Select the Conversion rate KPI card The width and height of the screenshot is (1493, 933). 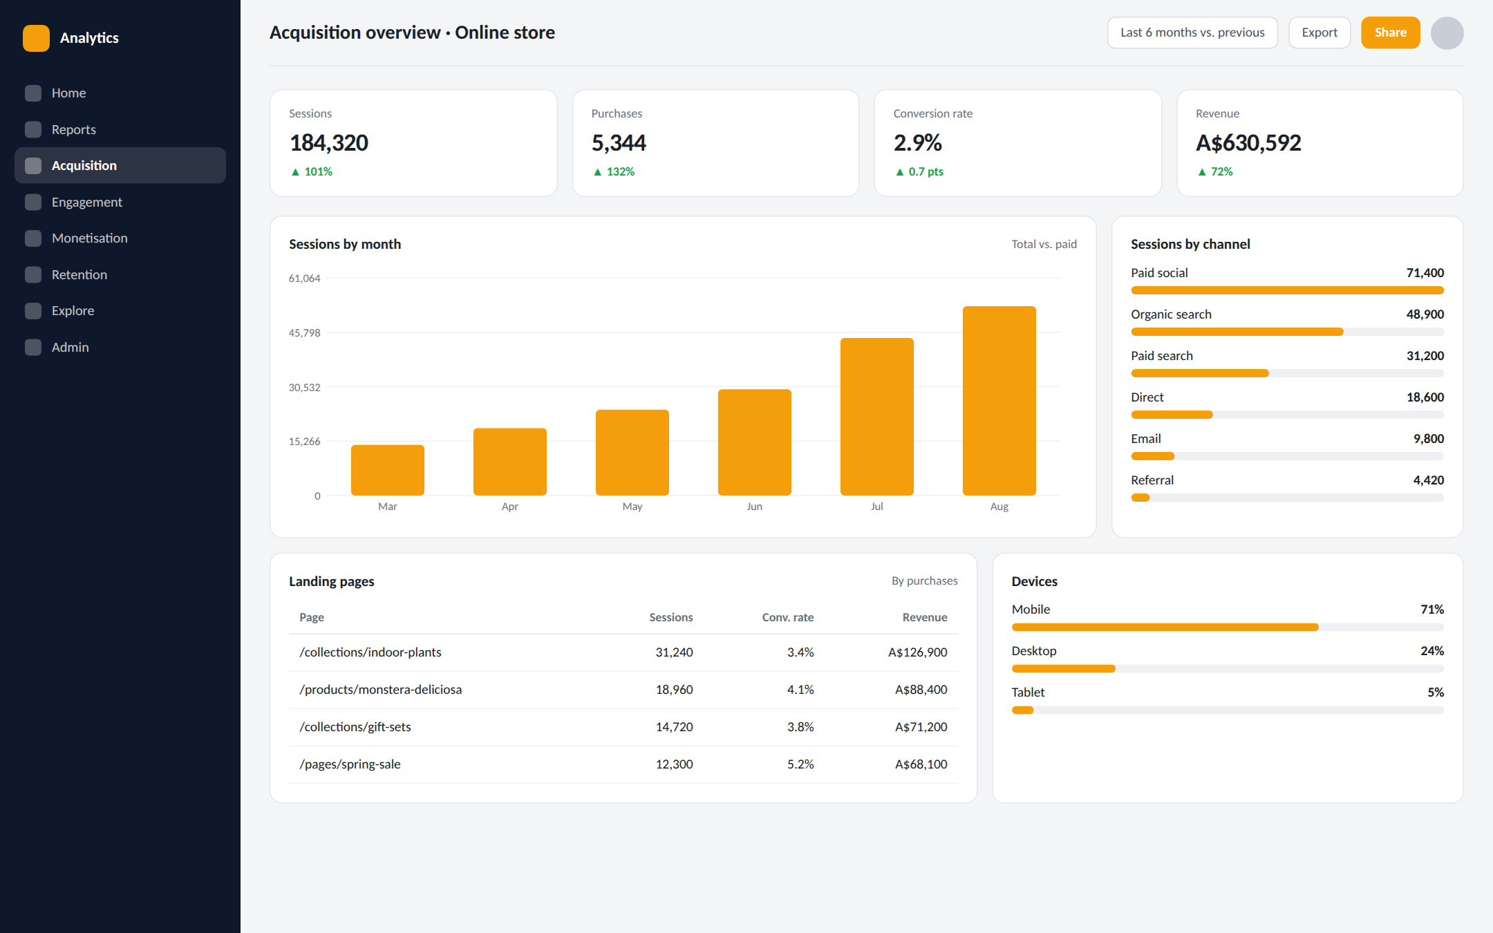tap(1017, 143)
